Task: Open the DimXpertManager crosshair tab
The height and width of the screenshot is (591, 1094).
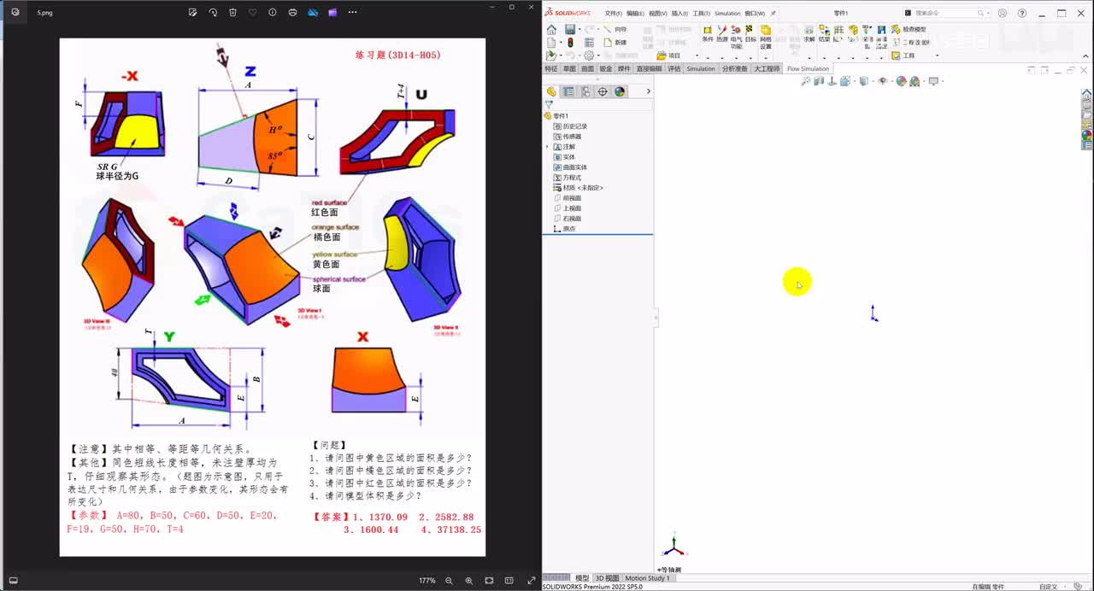Action: 603,91
